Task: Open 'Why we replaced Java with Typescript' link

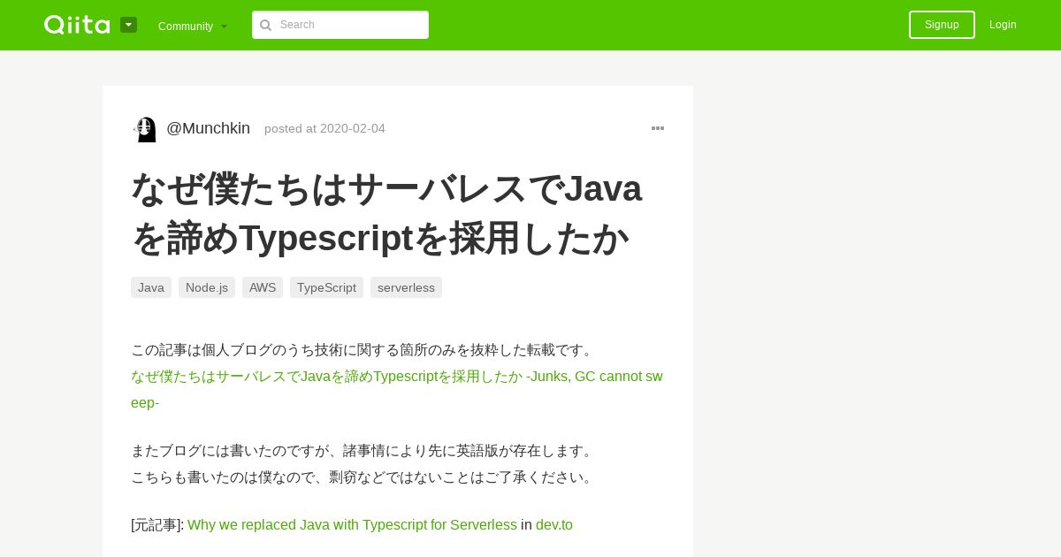Action: pos(352,525)
